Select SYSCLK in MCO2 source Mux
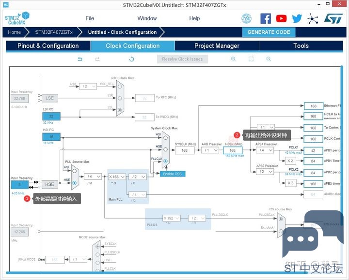 point(97,247)
